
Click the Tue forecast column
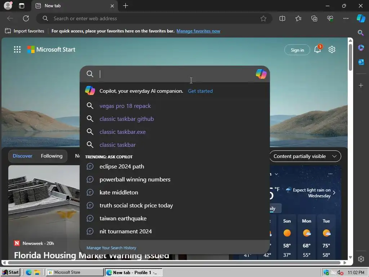326,237
